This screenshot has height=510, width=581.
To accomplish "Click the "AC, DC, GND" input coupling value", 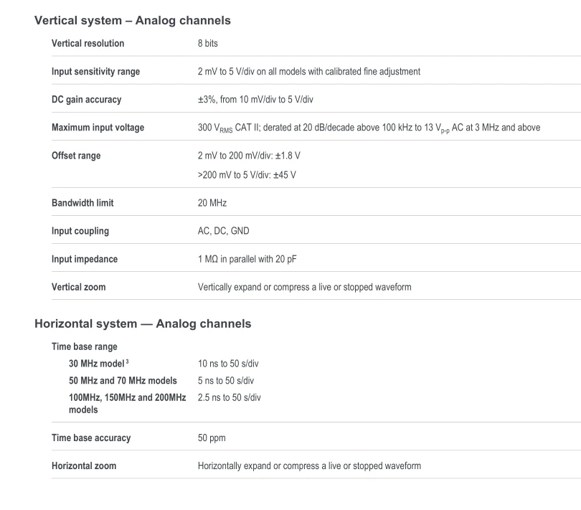I will point(224,231).
